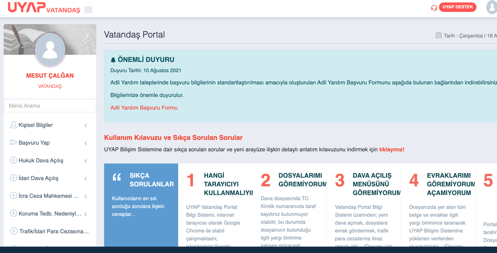Click the UYAP DESTEK button
The image size is (497, 253).
click(458, 7)
